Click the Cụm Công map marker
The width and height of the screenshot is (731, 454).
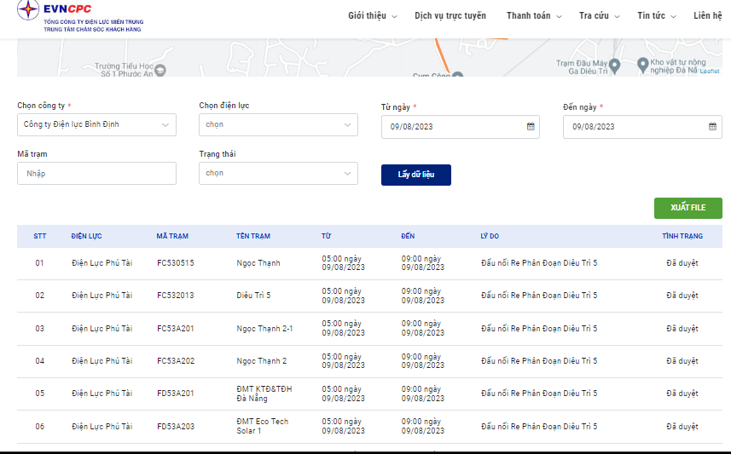click(x=458, y=74)
